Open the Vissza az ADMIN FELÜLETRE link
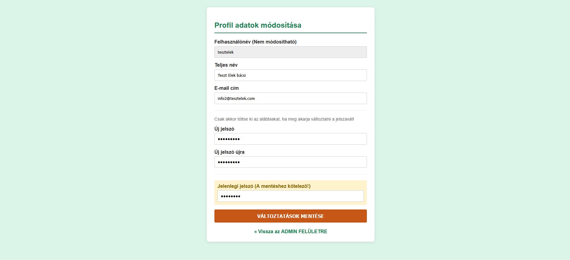 [290, 231]
